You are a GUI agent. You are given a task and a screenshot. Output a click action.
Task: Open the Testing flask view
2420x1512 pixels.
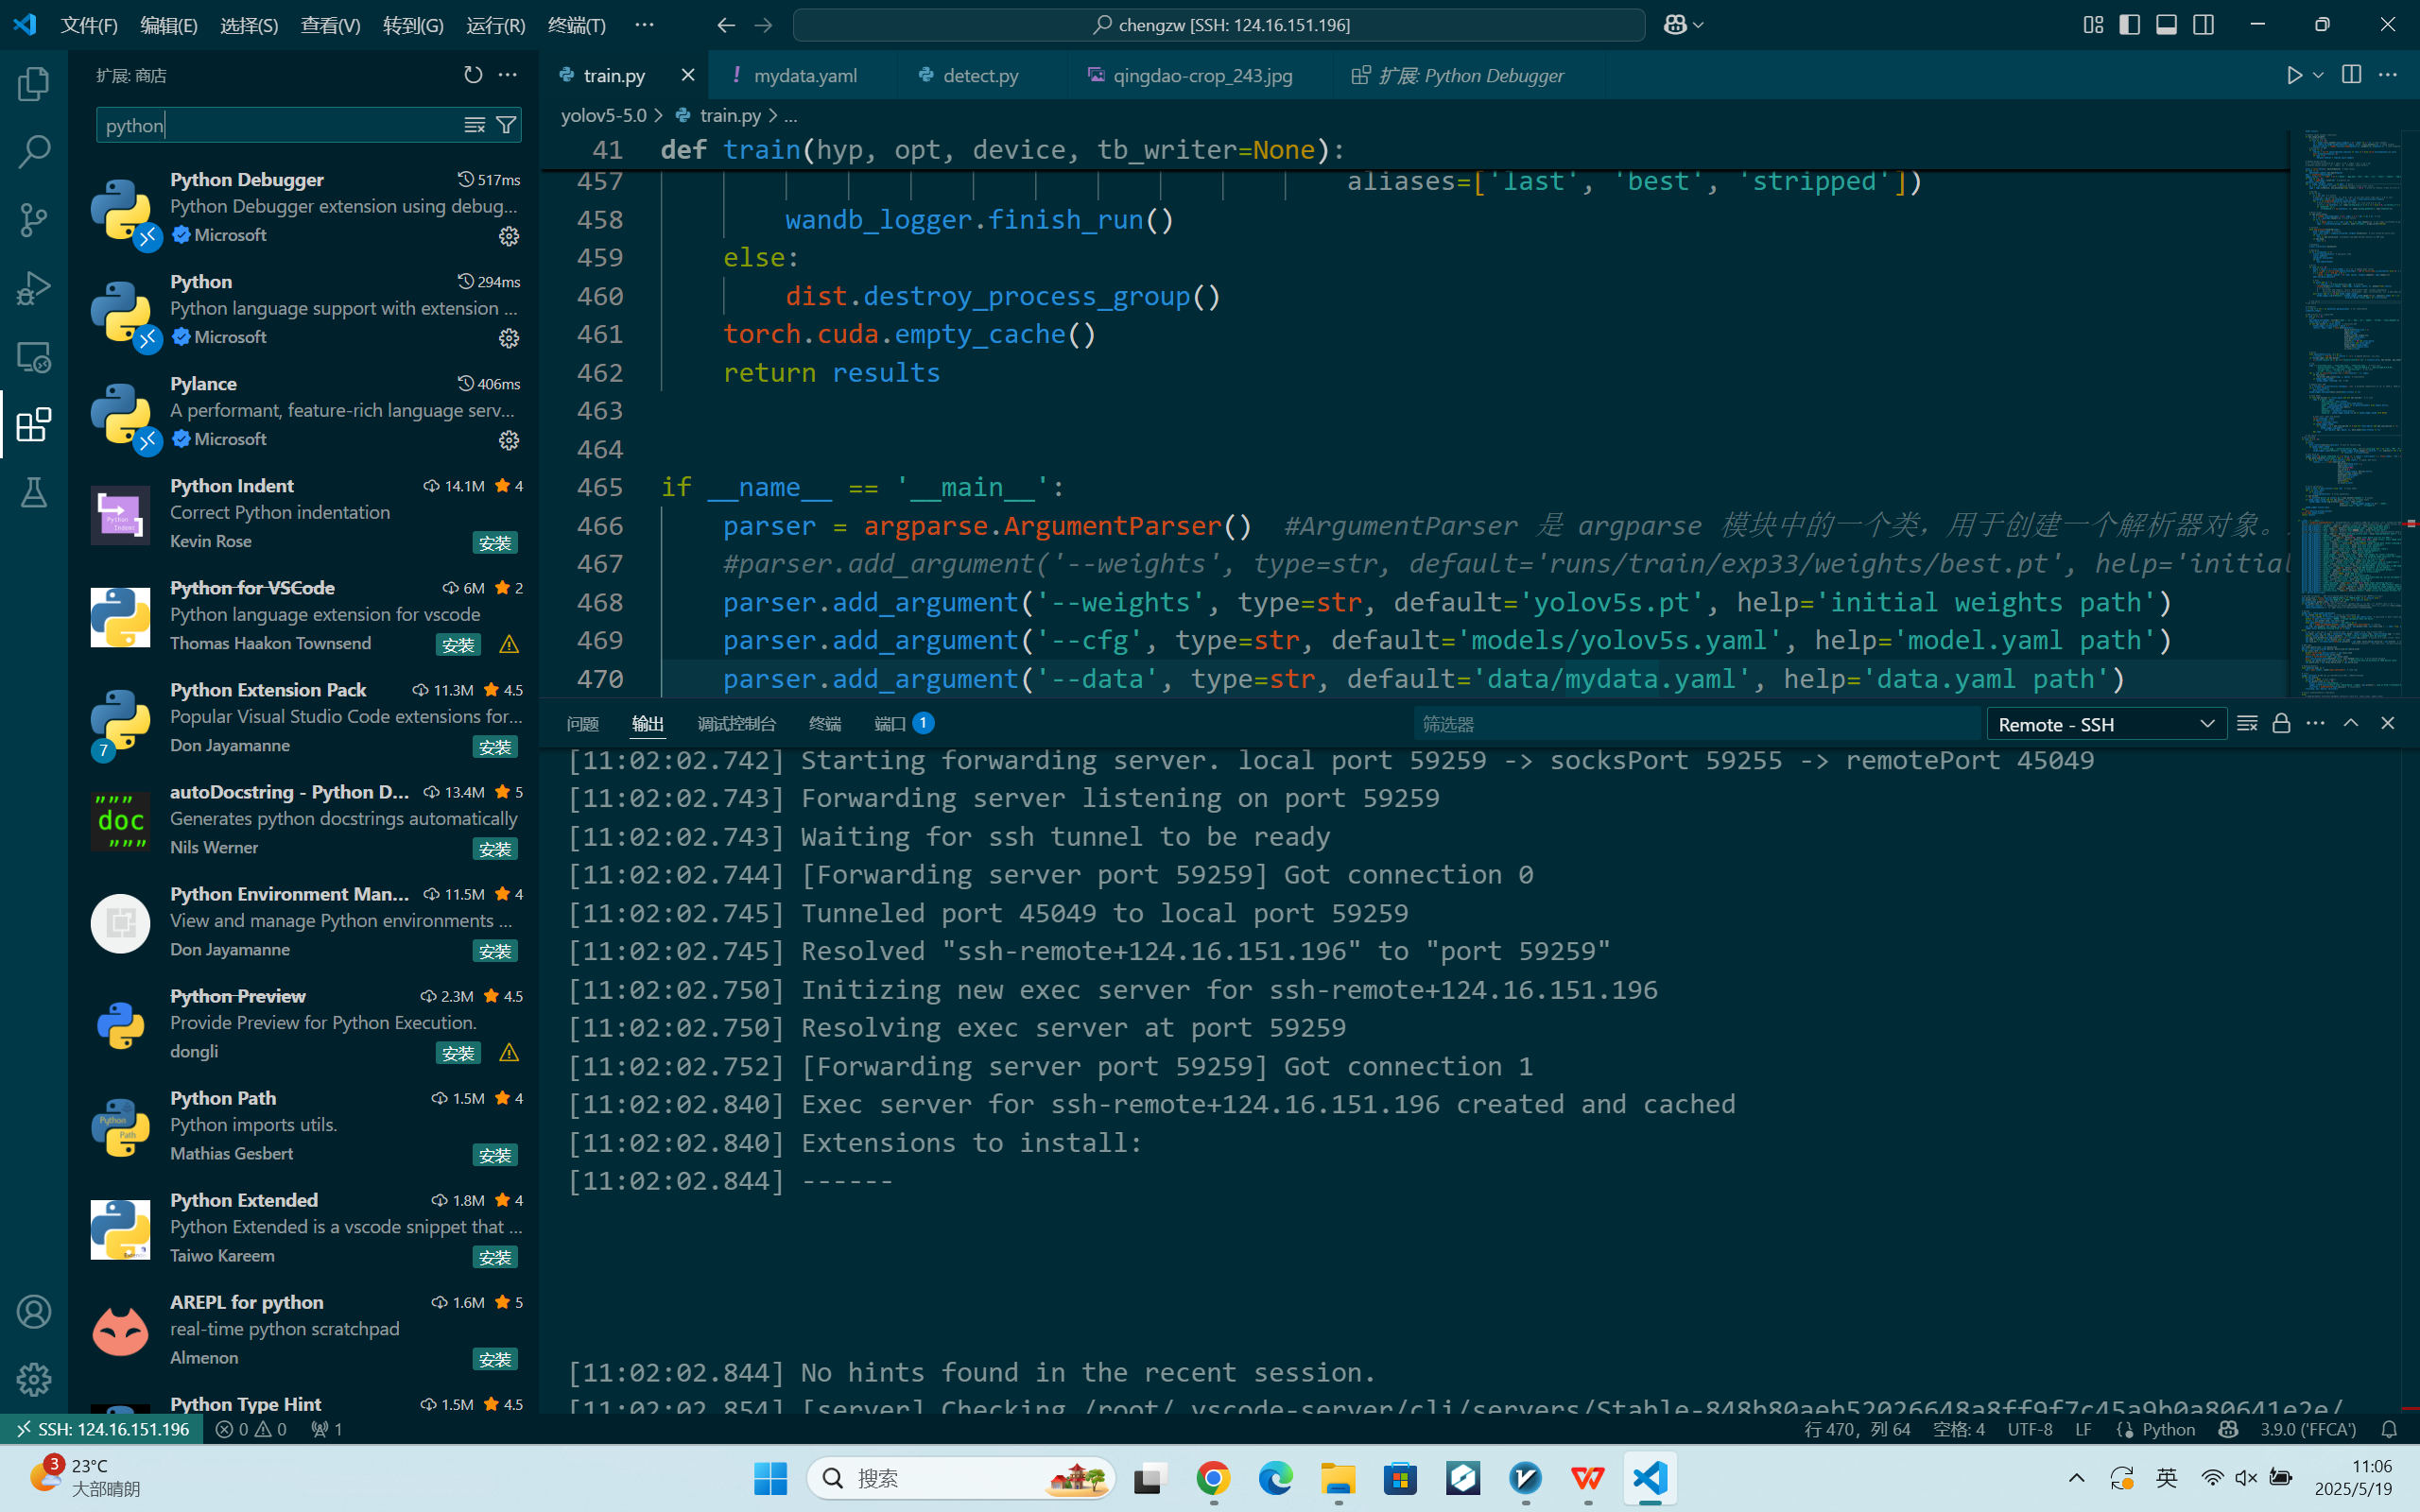(34, 492)
